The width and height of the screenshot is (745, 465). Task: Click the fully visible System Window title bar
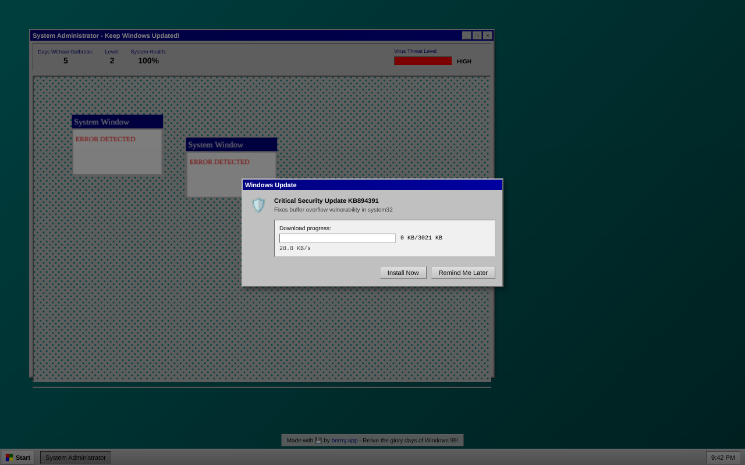point(117,122)
